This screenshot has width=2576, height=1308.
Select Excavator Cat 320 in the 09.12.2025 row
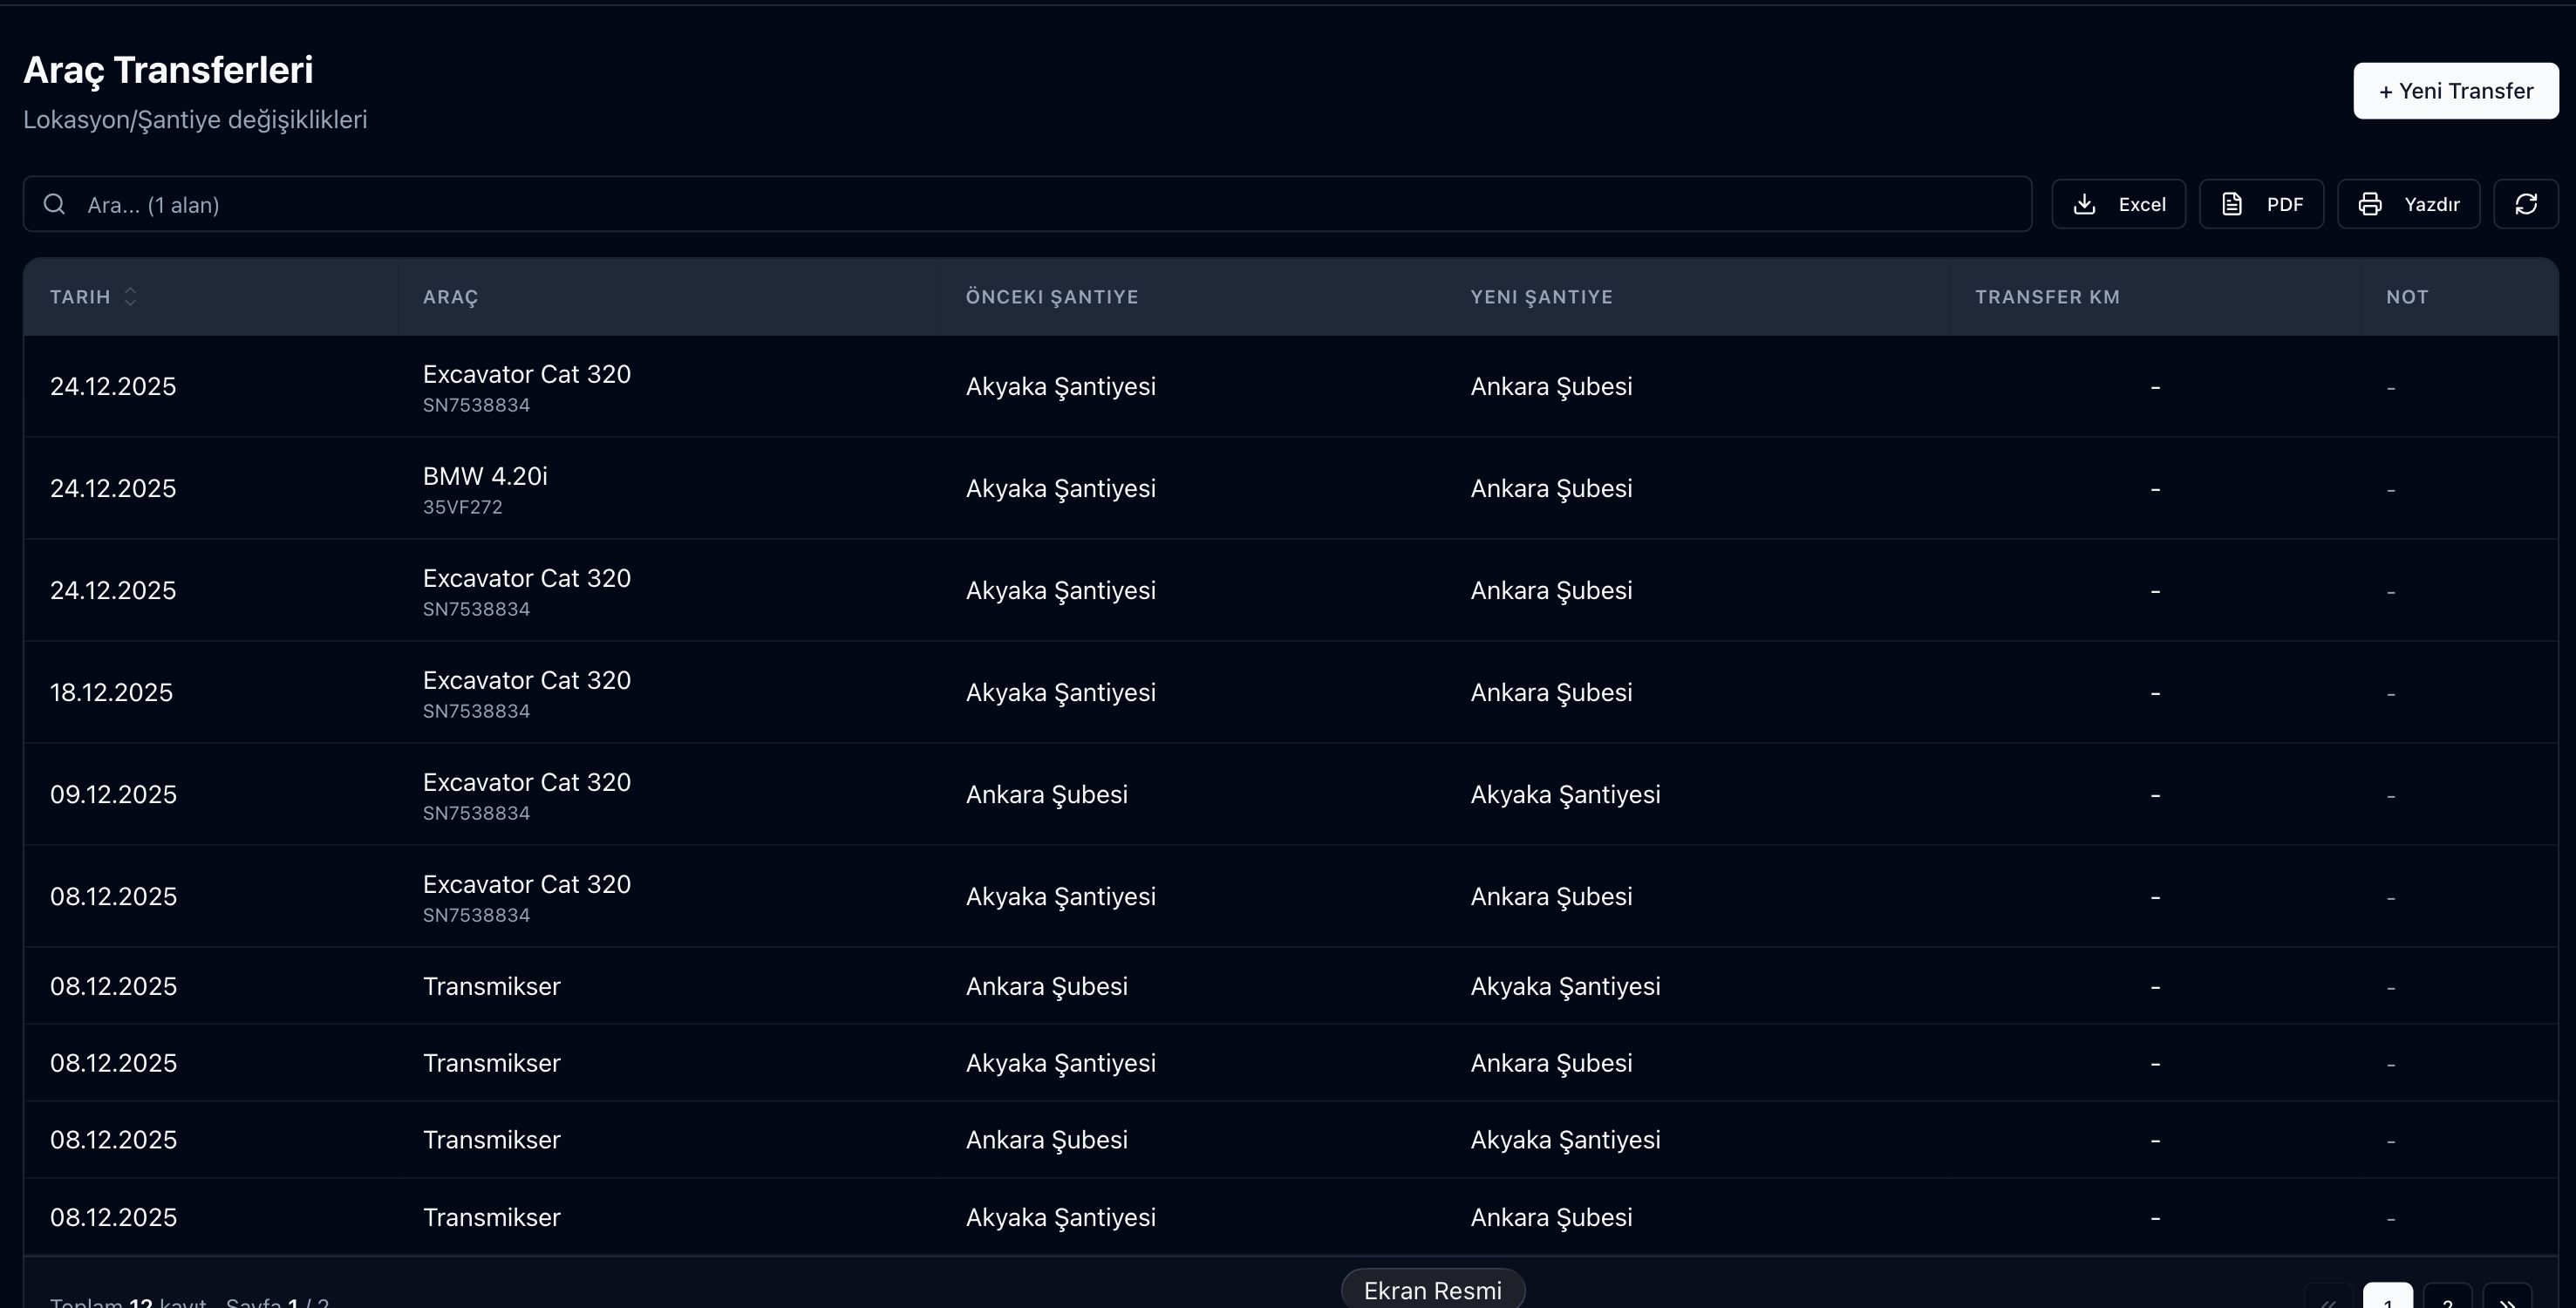tap(526, 782)
